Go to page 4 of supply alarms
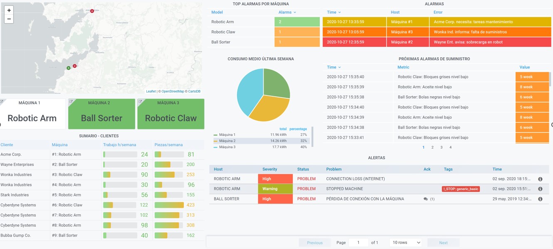Viewport: 553px width, 249px height. tap(450, 147)
